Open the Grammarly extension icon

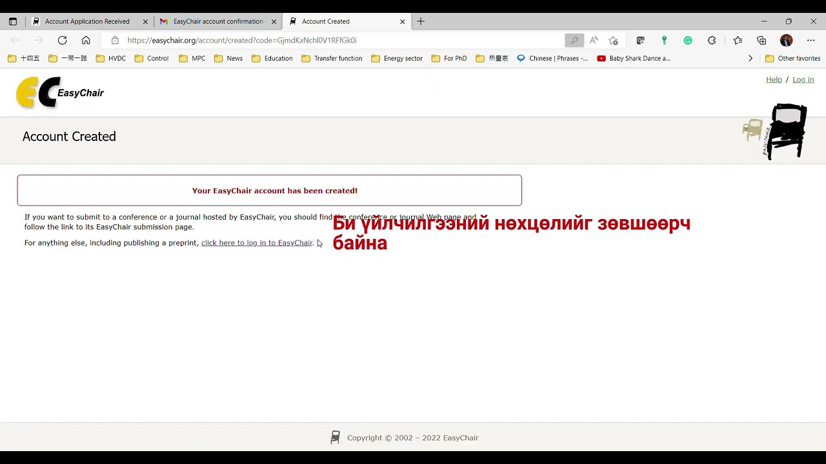tap(688, 40)
